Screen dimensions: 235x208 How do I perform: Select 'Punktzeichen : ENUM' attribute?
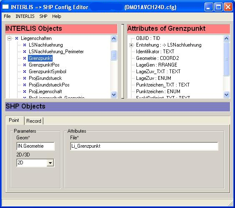pos(158,92)
